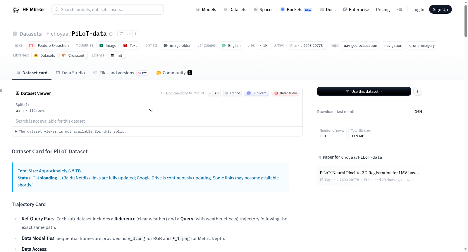Click the downloads count 164

(418, 112)
